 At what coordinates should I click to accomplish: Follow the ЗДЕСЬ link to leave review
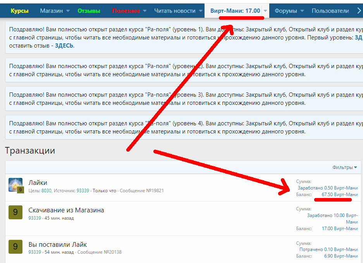click(64, 46)
